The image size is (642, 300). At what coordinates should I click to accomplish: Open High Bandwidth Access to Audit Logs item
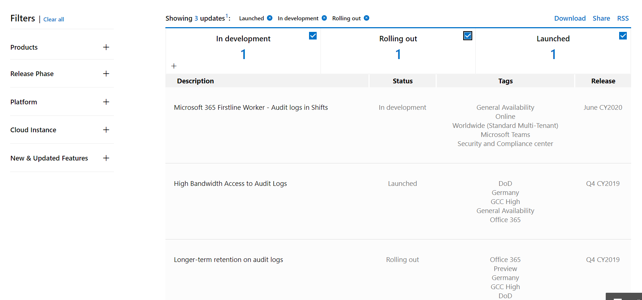[x=230, y=183]
